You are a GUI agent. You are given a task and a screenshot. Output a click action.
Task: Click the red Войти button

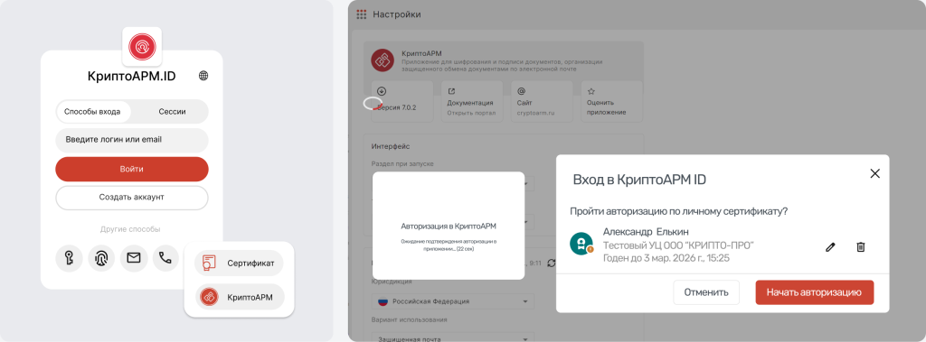(x=132, y=169)
